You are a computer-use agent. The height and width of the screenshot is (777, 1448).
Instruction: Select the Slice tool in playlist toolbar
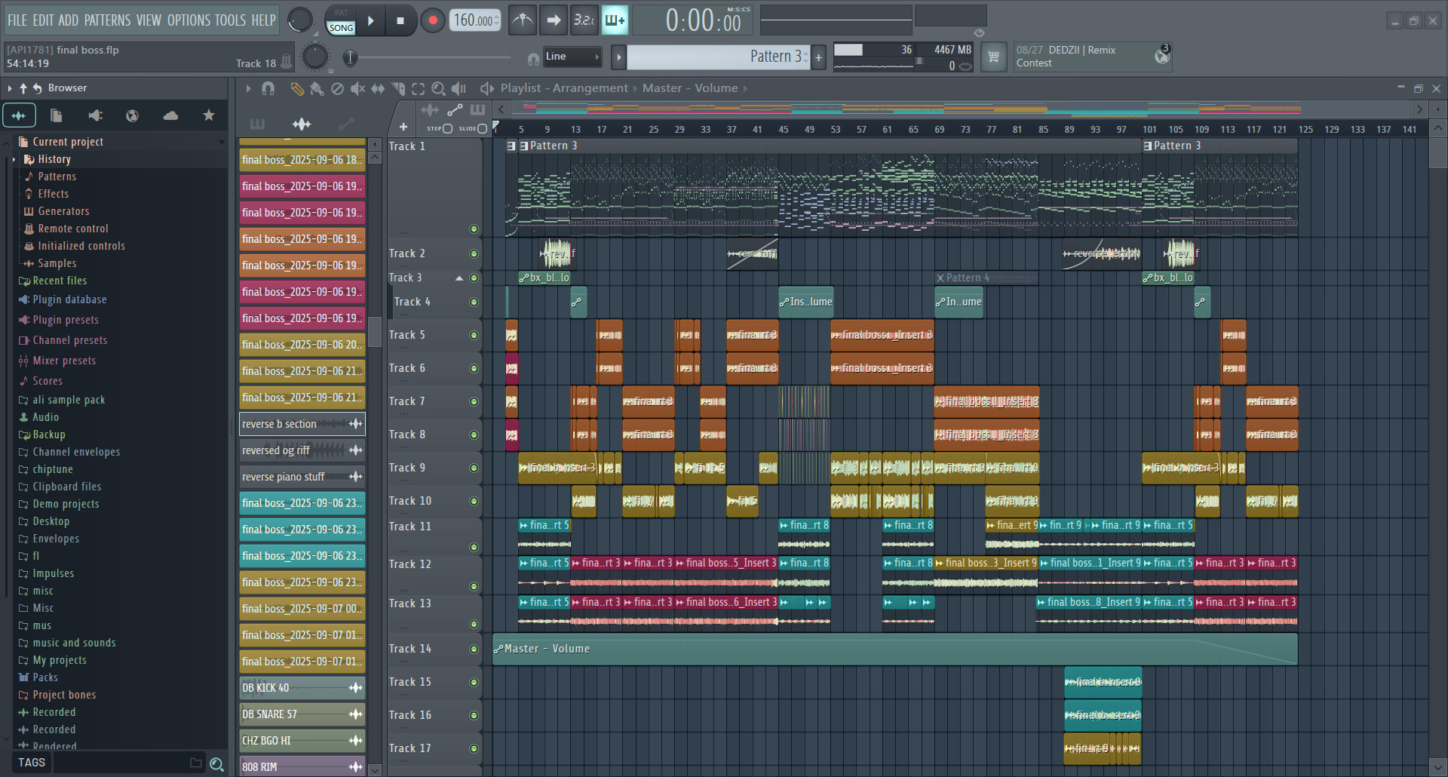pos(398,89)
